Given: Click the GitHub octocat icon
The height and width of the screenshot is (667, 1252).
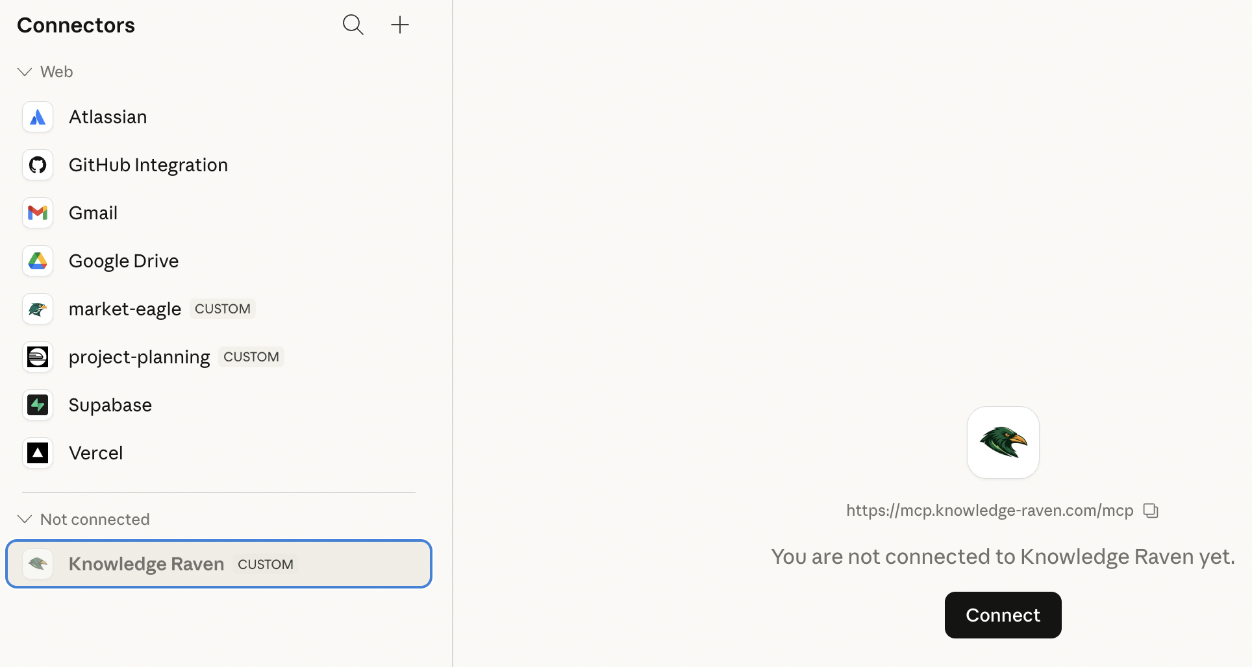Looking at the screenshot, I should click(38, 165).
